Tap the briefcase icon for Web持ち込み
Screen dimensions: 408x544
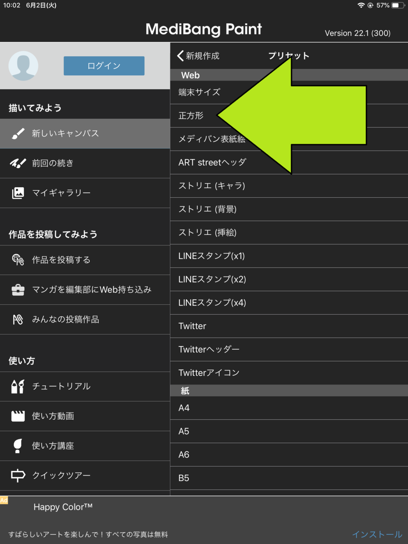[18, 290]
